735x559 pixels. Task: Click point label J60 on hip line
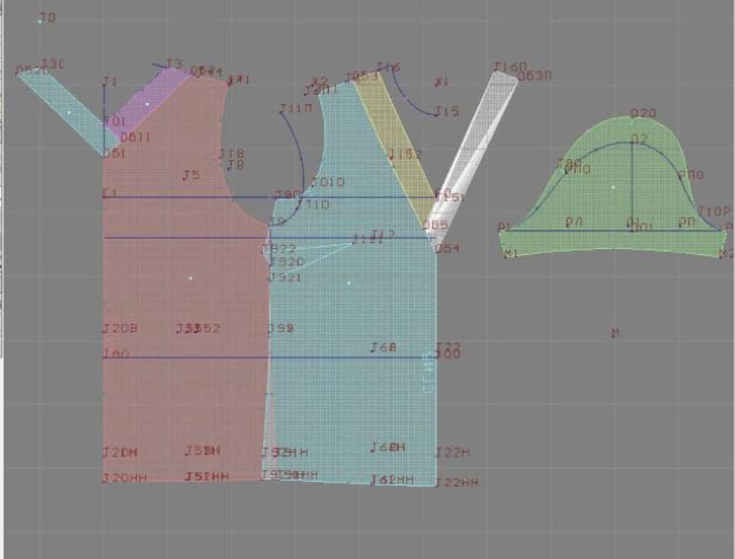point(116,353)
